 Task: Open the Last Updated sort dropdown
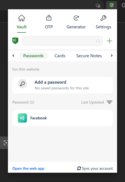97,102
